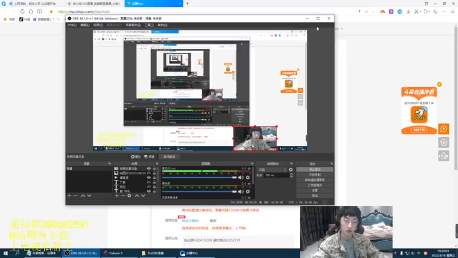Toggle visibility of 媒体源 source
Viewport: 458px width, 258px height.
tap(149, 178)
